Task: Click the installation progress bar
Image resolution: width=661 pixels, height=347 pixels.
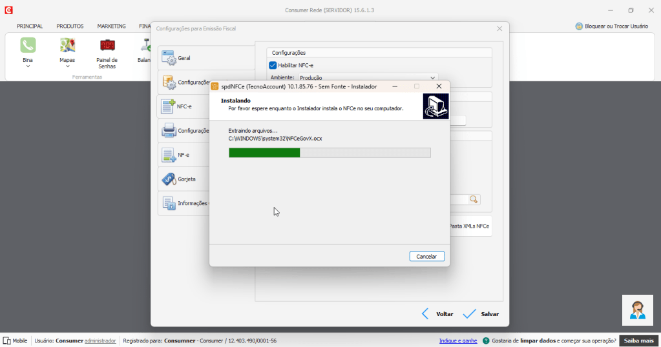Action: point(330,153)
